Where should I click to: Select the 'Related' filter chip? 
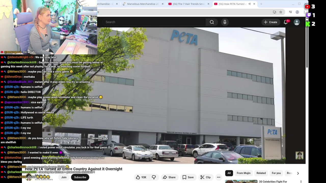(x=261, y=173)
